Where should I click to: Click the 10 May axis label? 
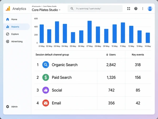tap(115, 46)
